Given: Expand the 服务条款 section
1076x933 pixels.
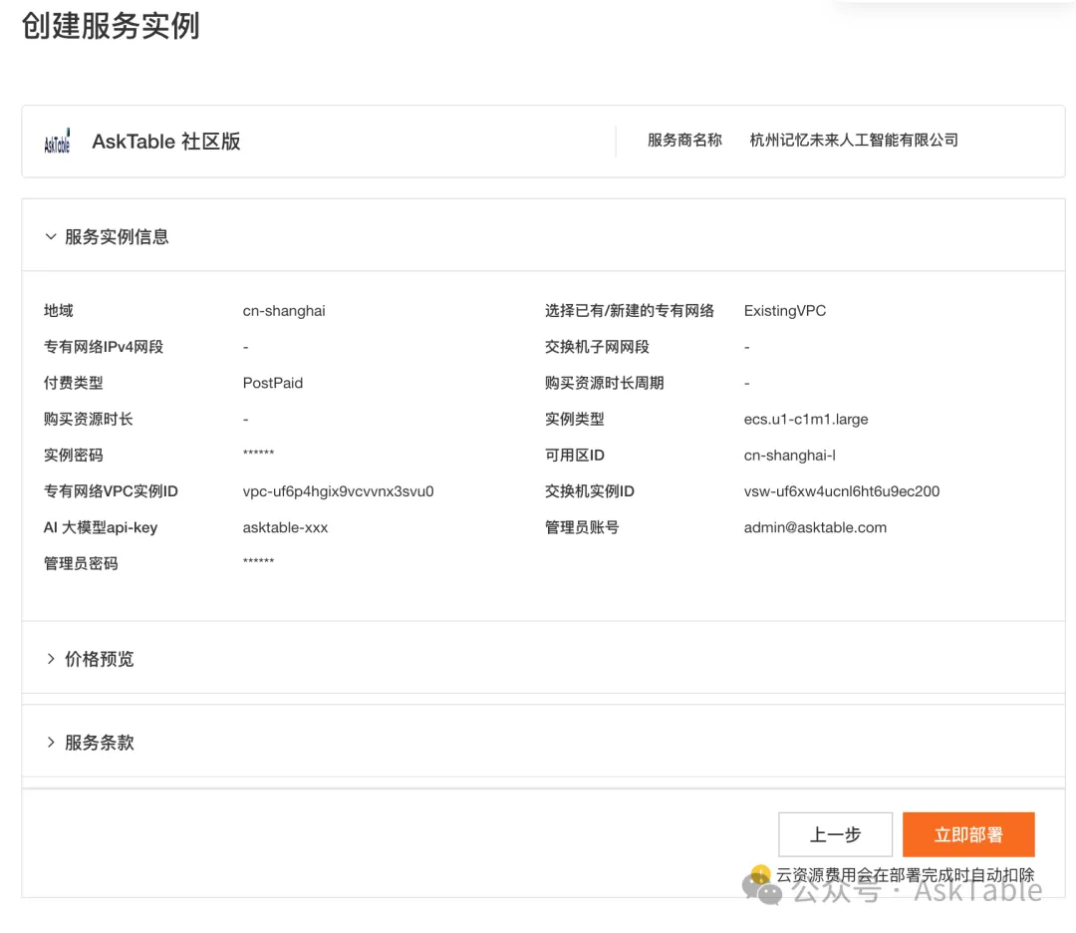Looking at the screenshot, I should pyautogui.click(x=51, y=743).
